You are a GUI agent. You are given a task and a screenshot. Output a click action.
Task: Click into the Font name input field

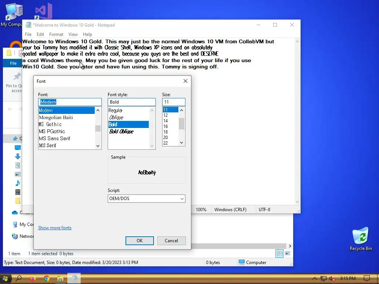(x=70, y=102)
